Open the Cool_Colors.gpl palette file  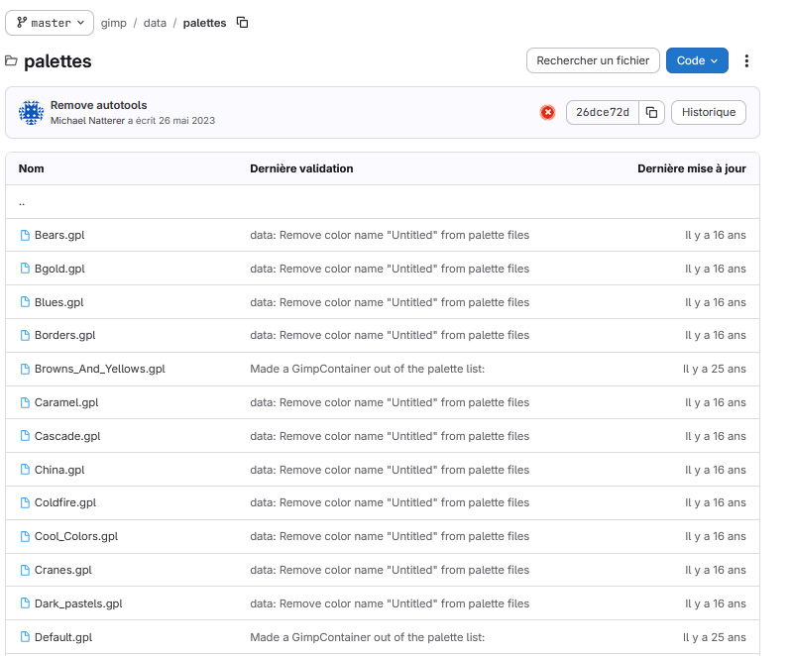(76, 536)
